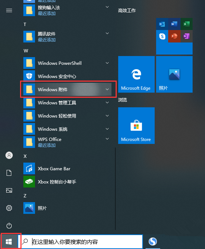Click the 搜狗输入法 folder icon
The width and height of the screenshot is (205, 249).
click(x=29, y=10)
